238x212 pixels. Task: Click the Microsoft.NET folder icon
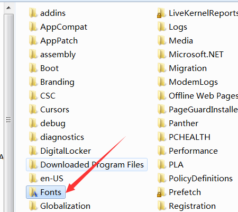[162, 55]
